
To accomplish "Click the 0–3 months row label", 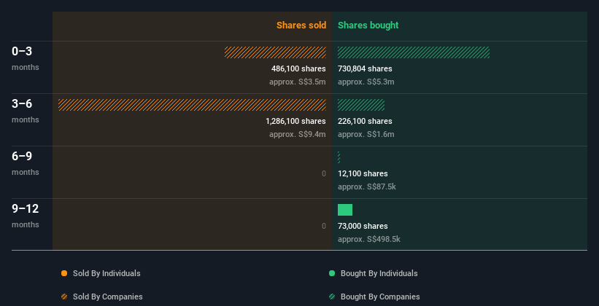I will (26, 58).
